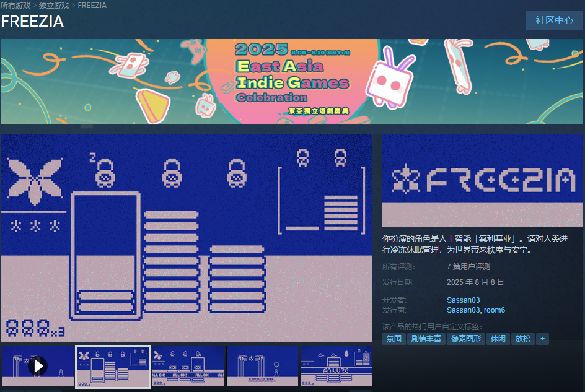Enlarge the main gameplay screenshot

pyautogui.click(x=187, y=238)
